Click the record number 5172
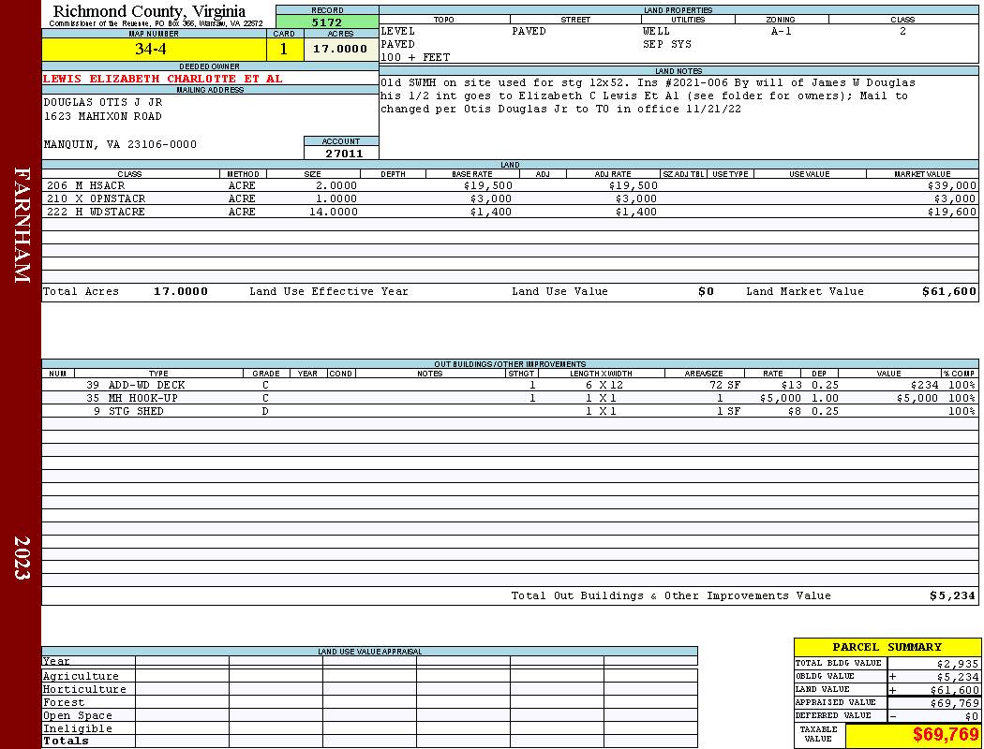The image size is (984, 749). 327,22
